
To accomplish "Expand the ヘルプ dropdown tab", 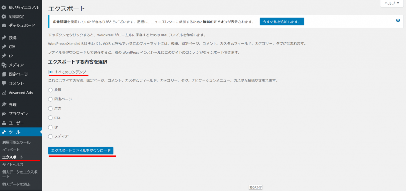I will (392, 3).
